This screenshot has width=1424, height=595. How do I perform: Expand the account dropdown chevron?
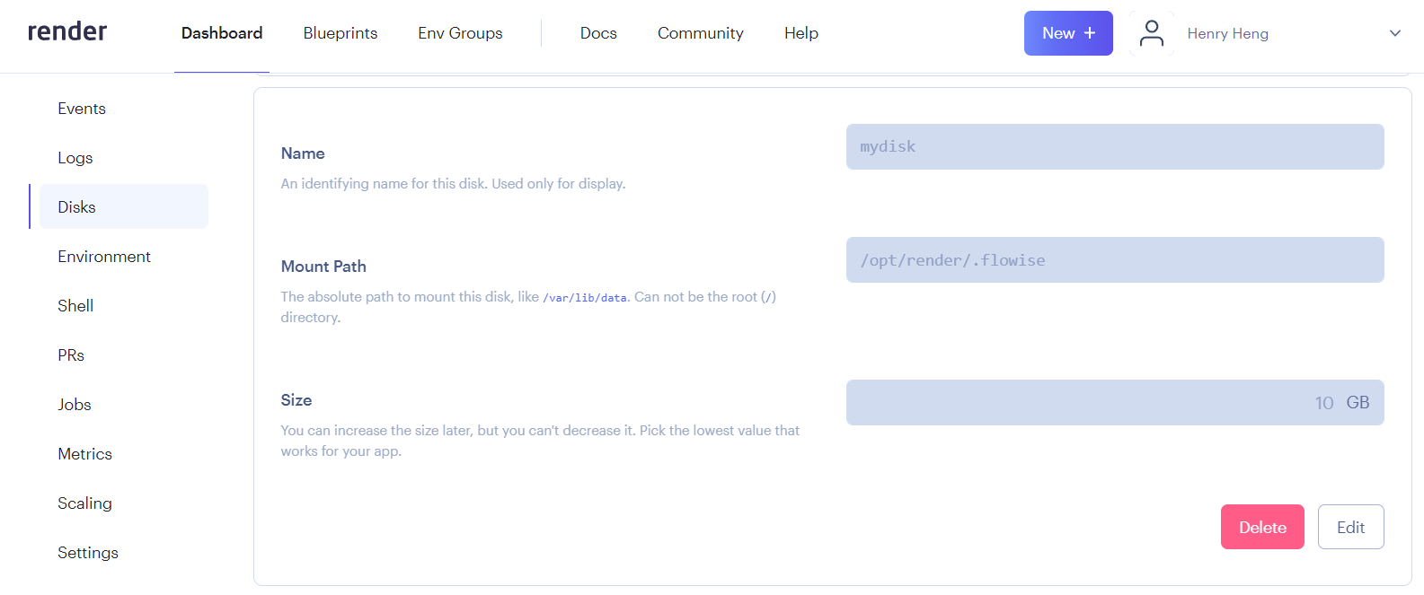click(1394, 33)
